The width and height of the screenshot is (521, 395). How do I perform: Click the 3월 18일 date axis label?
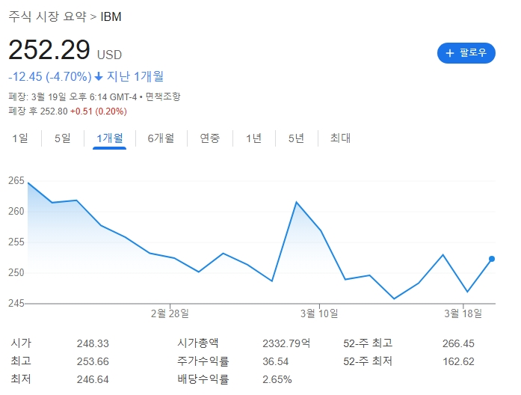[x=463, y=313]
